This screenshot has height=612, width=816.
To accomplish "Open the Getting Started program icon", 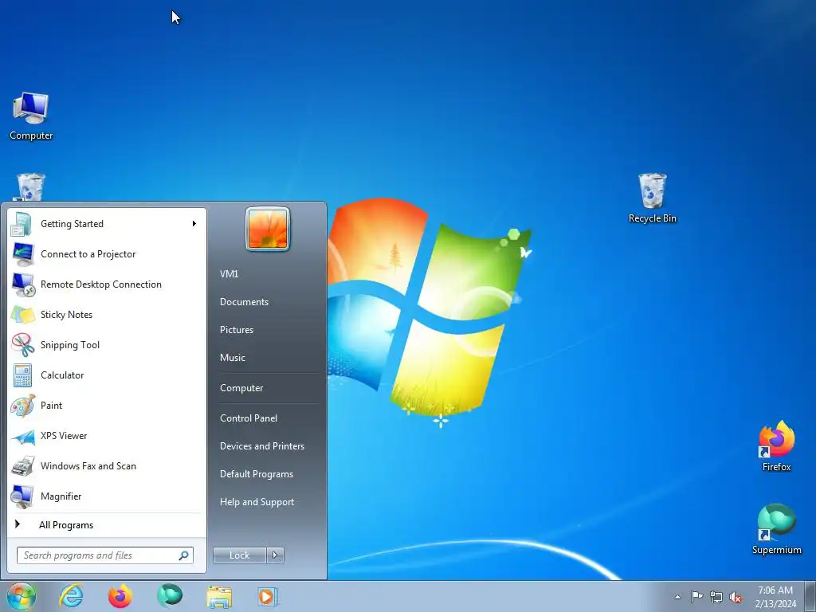I will (22, 224).
